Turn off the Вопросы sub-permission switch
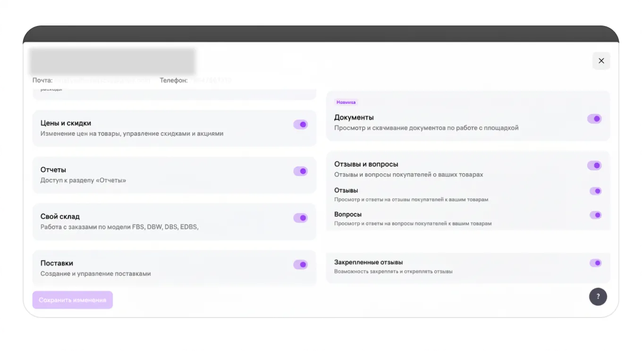Screen dimensions: 642x351 tap(595, 215)
